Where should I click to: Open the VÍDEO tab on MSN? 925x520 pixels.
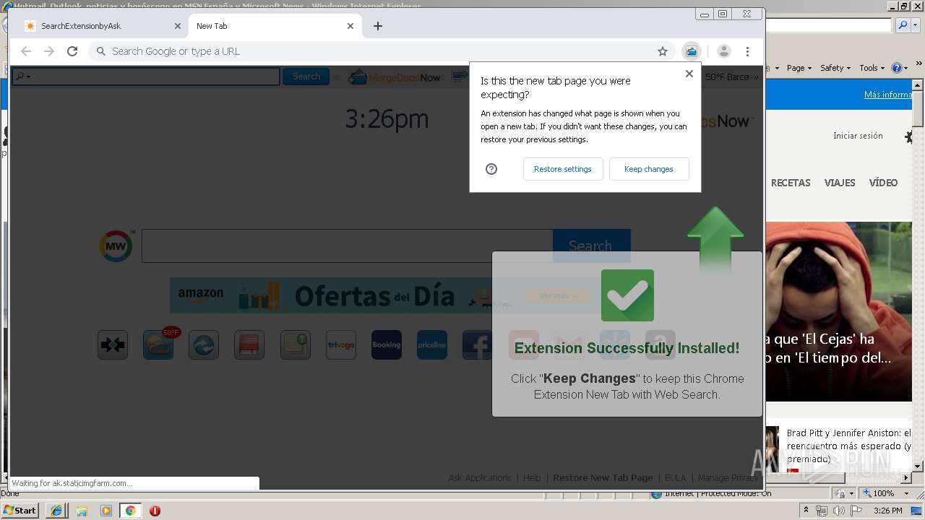883,183
